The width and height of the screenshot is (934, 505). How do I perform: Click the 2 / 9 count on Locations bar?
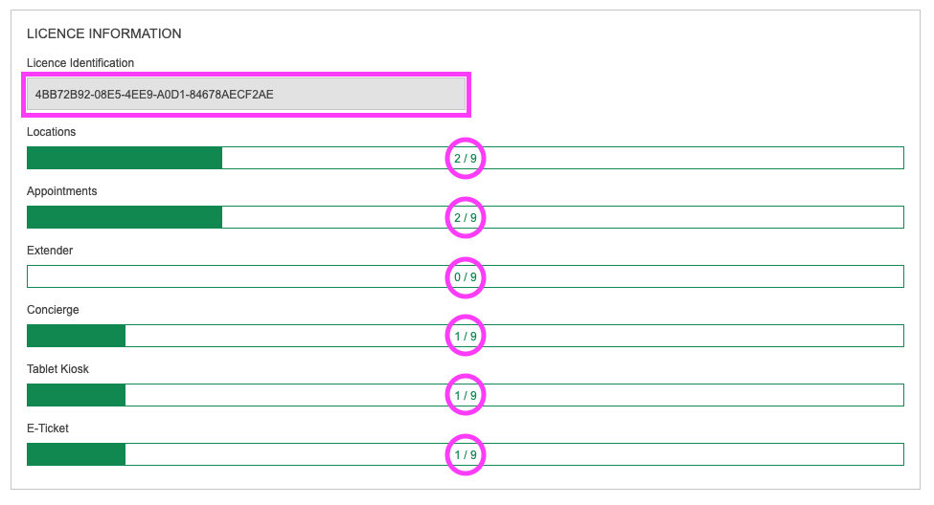click(x=466, y=159)
